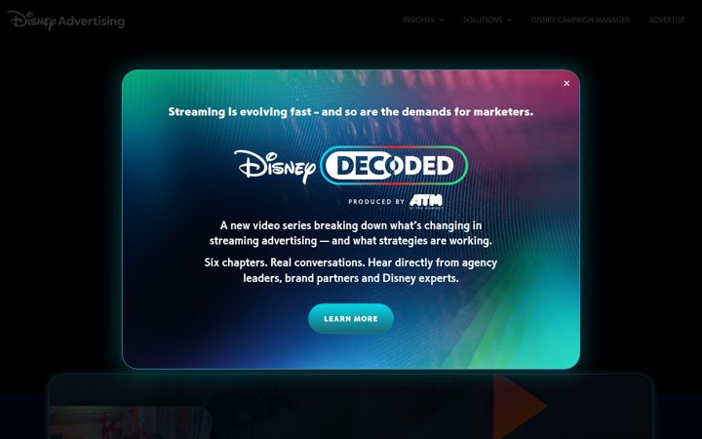This screenshot has height=439, width=702.
Task: Click the Learn More button
Action: [x=351, y=318]
